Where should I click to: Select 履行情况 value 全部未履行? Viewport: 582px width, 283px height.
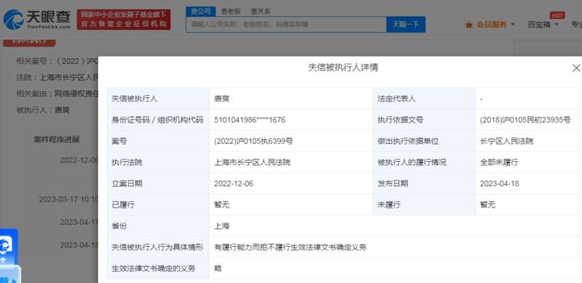[x=499, y=163]
